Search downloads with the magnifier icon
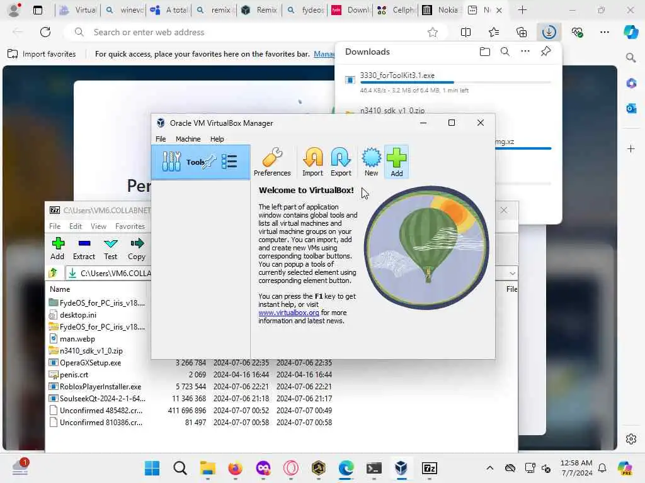Image resolution: width=645 pixels, height=483 pixels. (505, 52)
